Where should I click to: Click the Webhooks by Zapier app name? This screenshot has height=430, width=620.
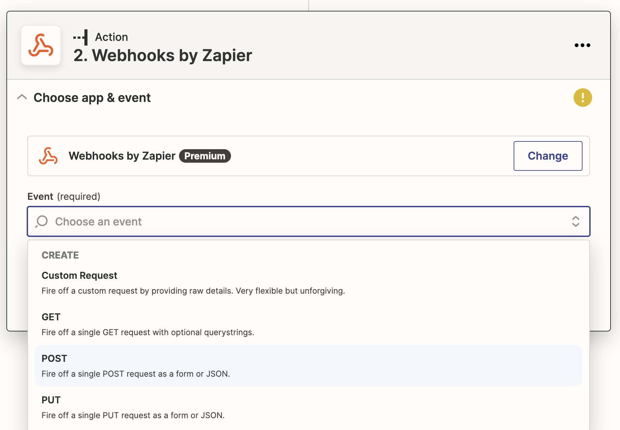122,156
